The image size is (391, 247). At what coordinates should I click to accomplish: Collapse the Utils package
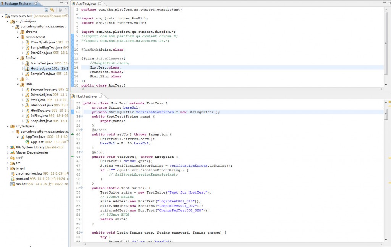click(18, 84)
